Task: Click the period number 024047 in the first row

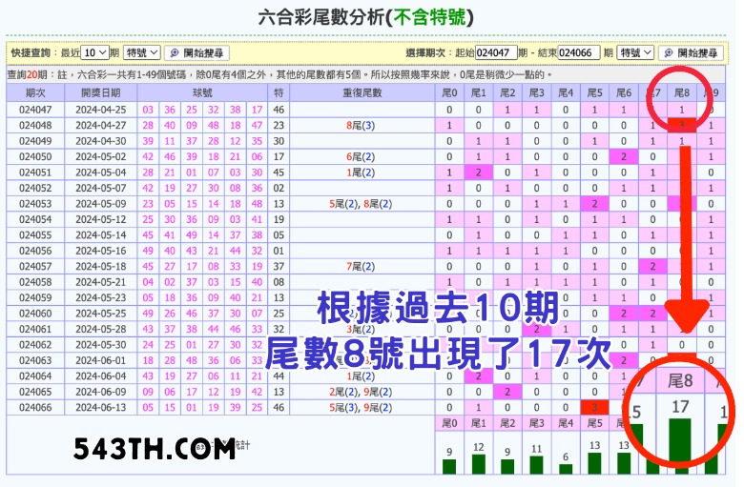Action: click(35, 110)
